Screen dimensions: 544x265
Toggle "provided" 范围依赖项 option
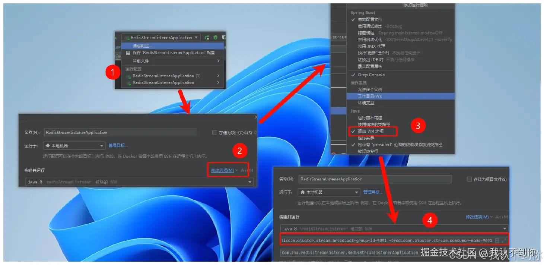[x=400, y=145]
